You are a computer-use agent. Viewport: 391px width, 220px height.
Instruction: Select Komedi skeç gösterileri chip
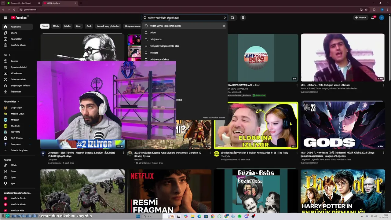click(x=108, y=26)
